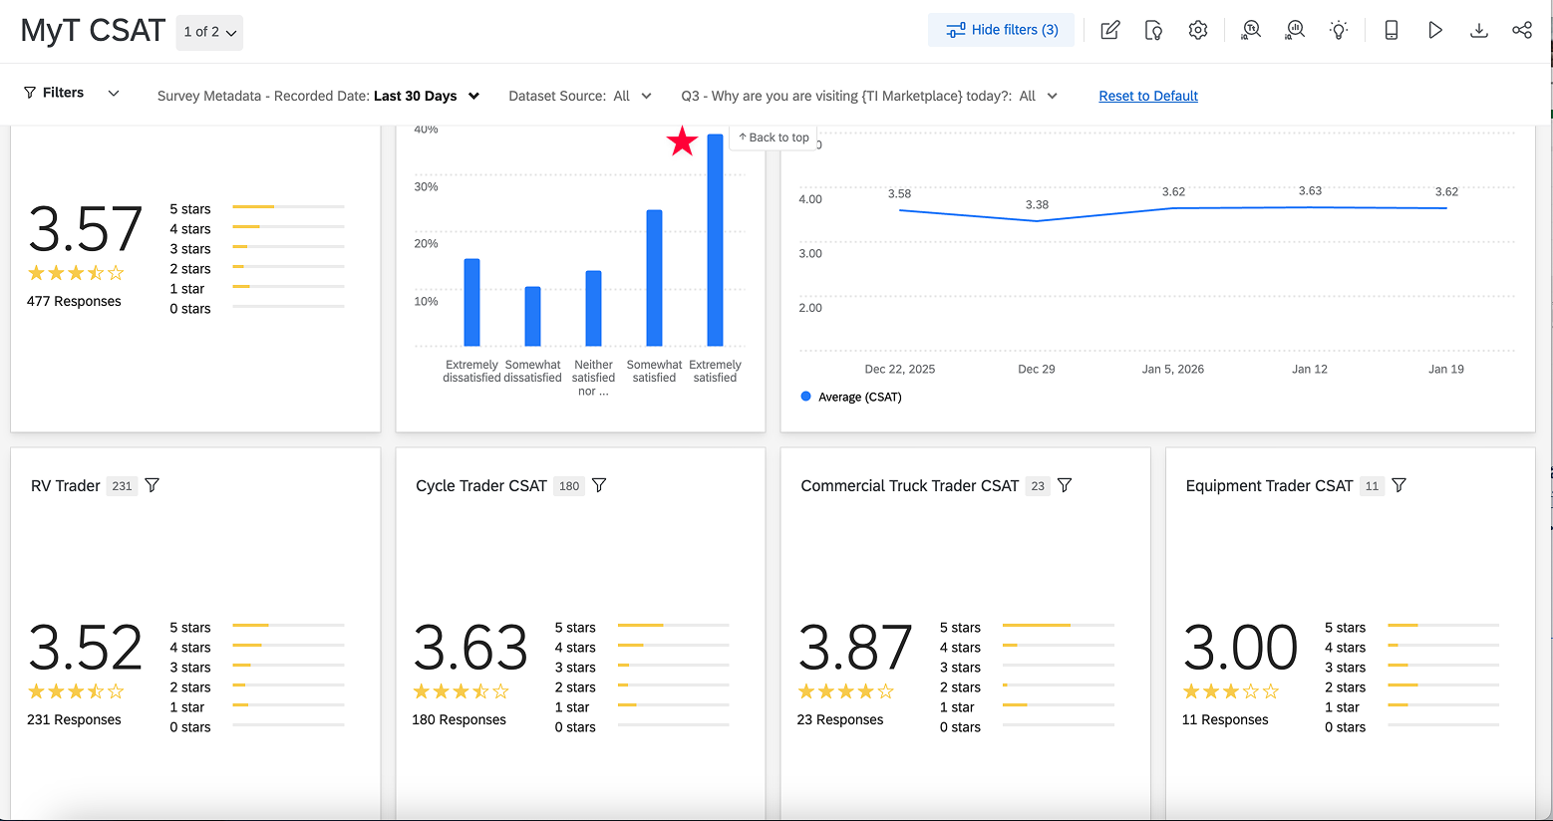Click the Equipment Trader CSAT filter icon
The image size is (1553, 821).
[x=1399, y=485]
